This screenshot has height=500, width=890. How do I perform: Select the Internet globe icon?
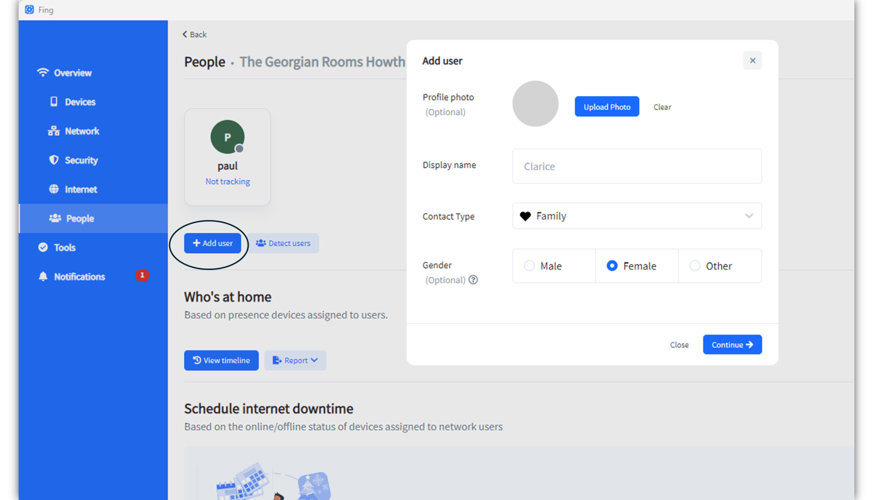tap(54, 189)
